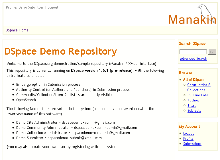Image resolution: width=220 pixels, height=160 pixels.
Task: Click the DSpace Demo Repository heading
Action: point(61,51)
